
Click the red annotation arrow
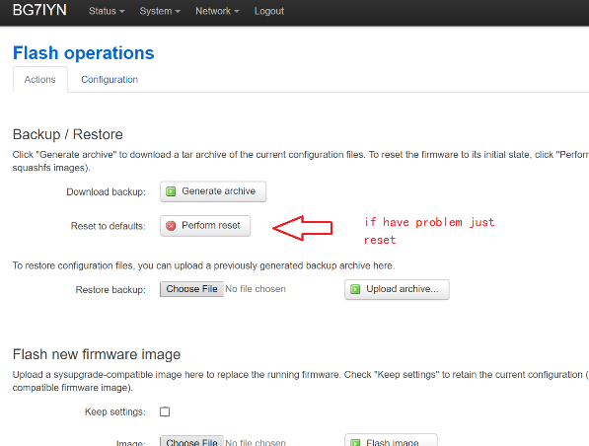click(303, 228)
